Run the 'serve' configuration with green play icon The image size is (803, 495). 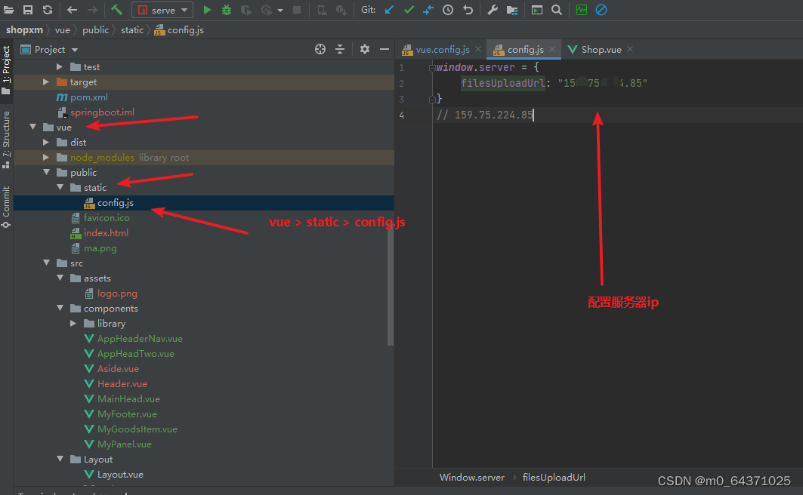click(206, 10)
